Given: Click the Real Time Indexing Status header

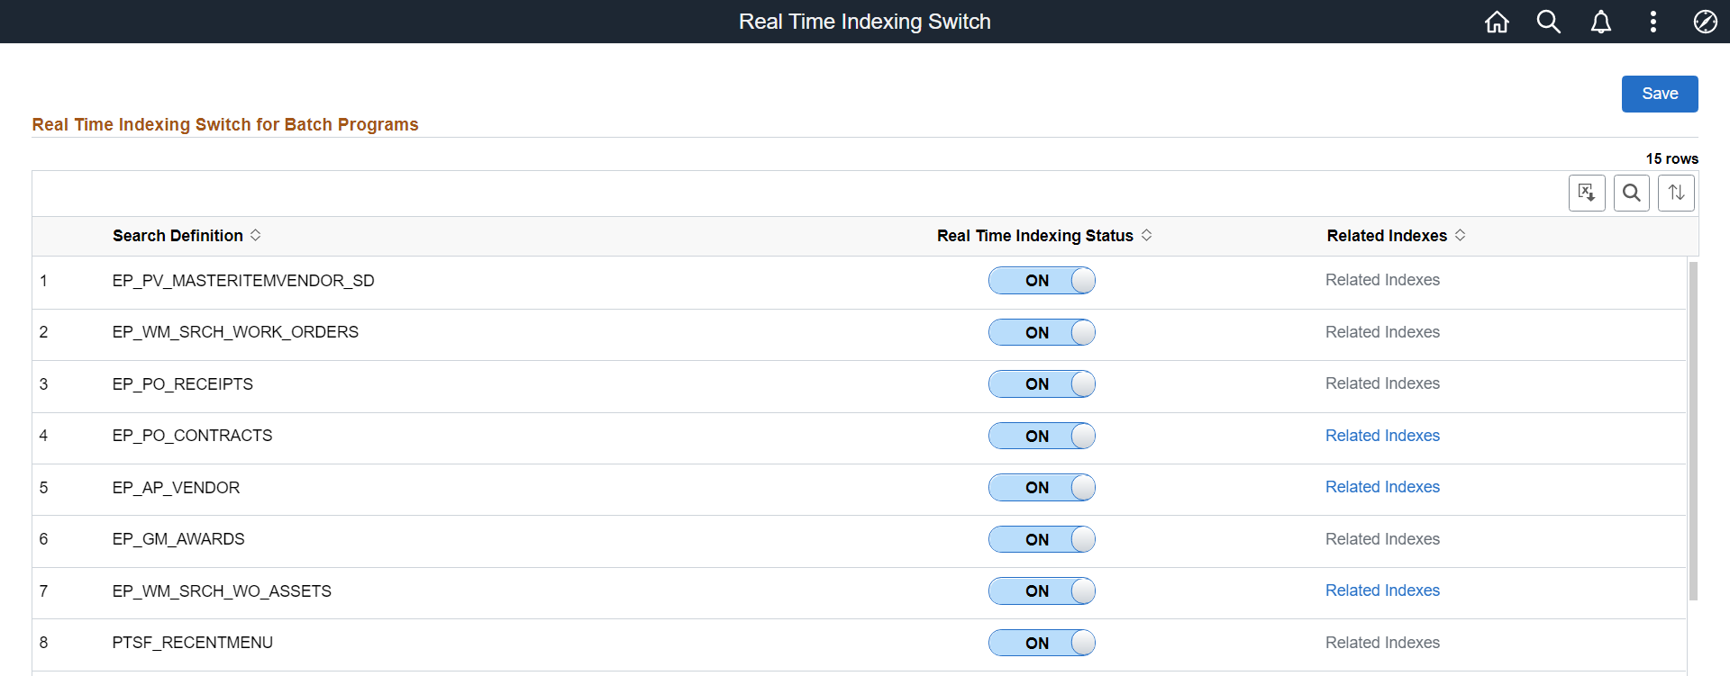Looking at the screenshot, I should click(x=1034, y=236).
